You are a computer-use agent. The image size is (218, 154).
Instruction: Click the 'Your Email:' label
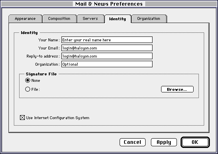click(x=49, y=48)
